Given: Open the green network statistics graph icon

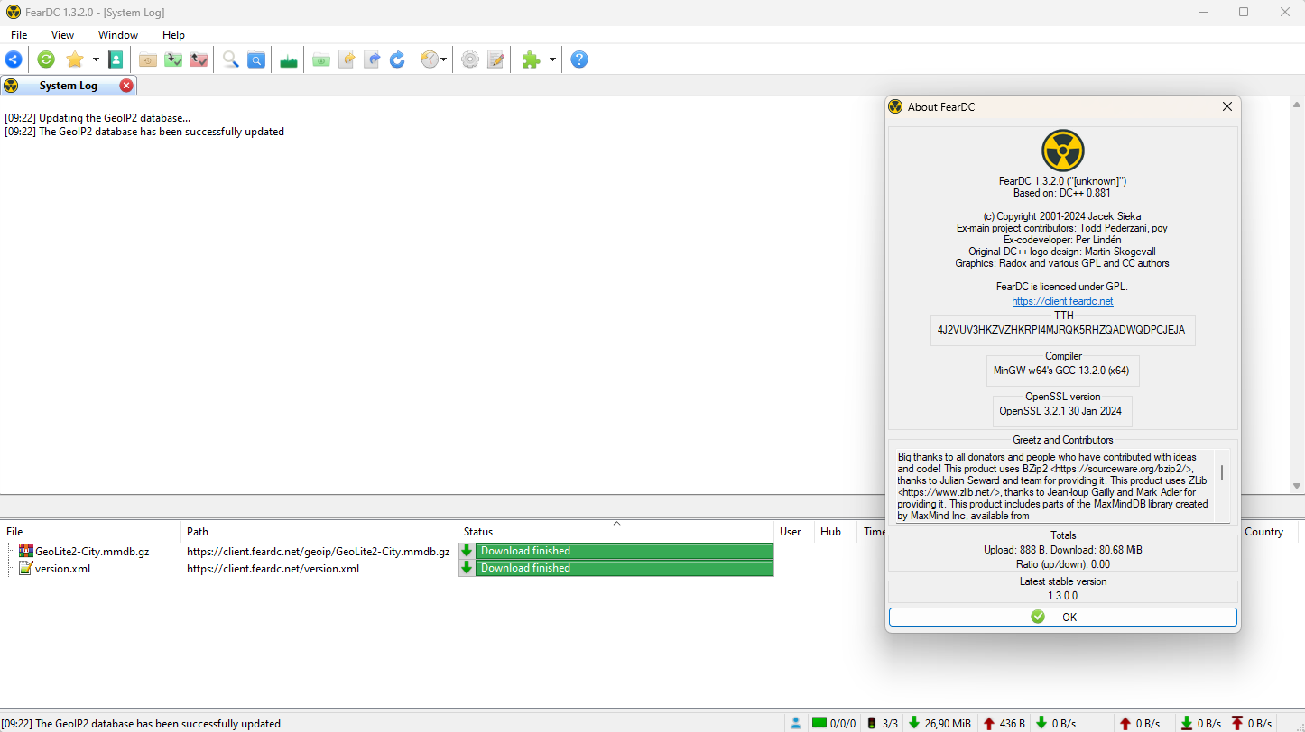Looking at the screenshot, I should click(289, 59).
